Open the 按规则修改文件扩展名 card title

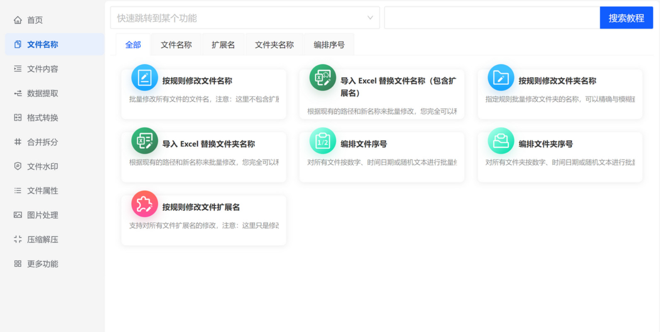[201, 207]
